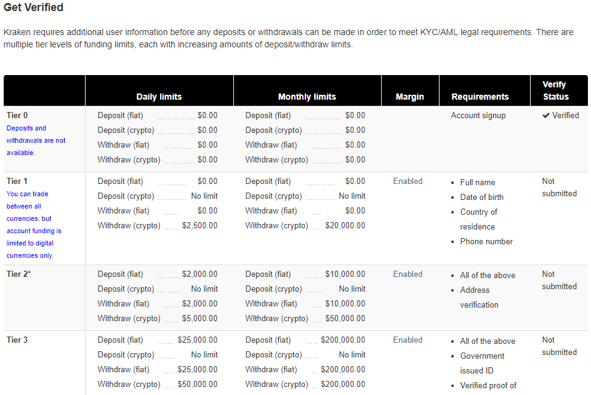Select the Daily limits column header
The image size is (591, 395).
pyautogui.click(x=159, y=97)
